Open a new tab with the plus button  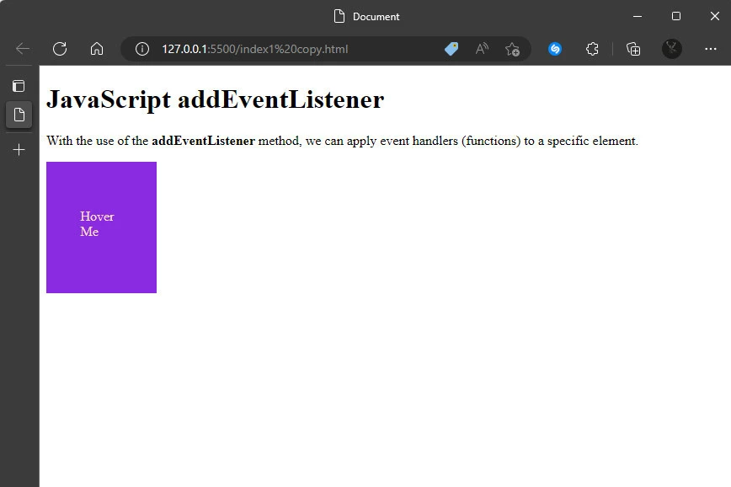[19, 150]
